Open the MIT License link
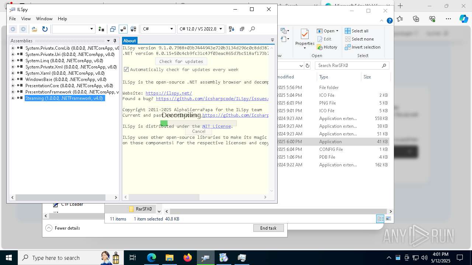Screen dimensions: 472x265 pyautogui.click(x=217, y=126)
